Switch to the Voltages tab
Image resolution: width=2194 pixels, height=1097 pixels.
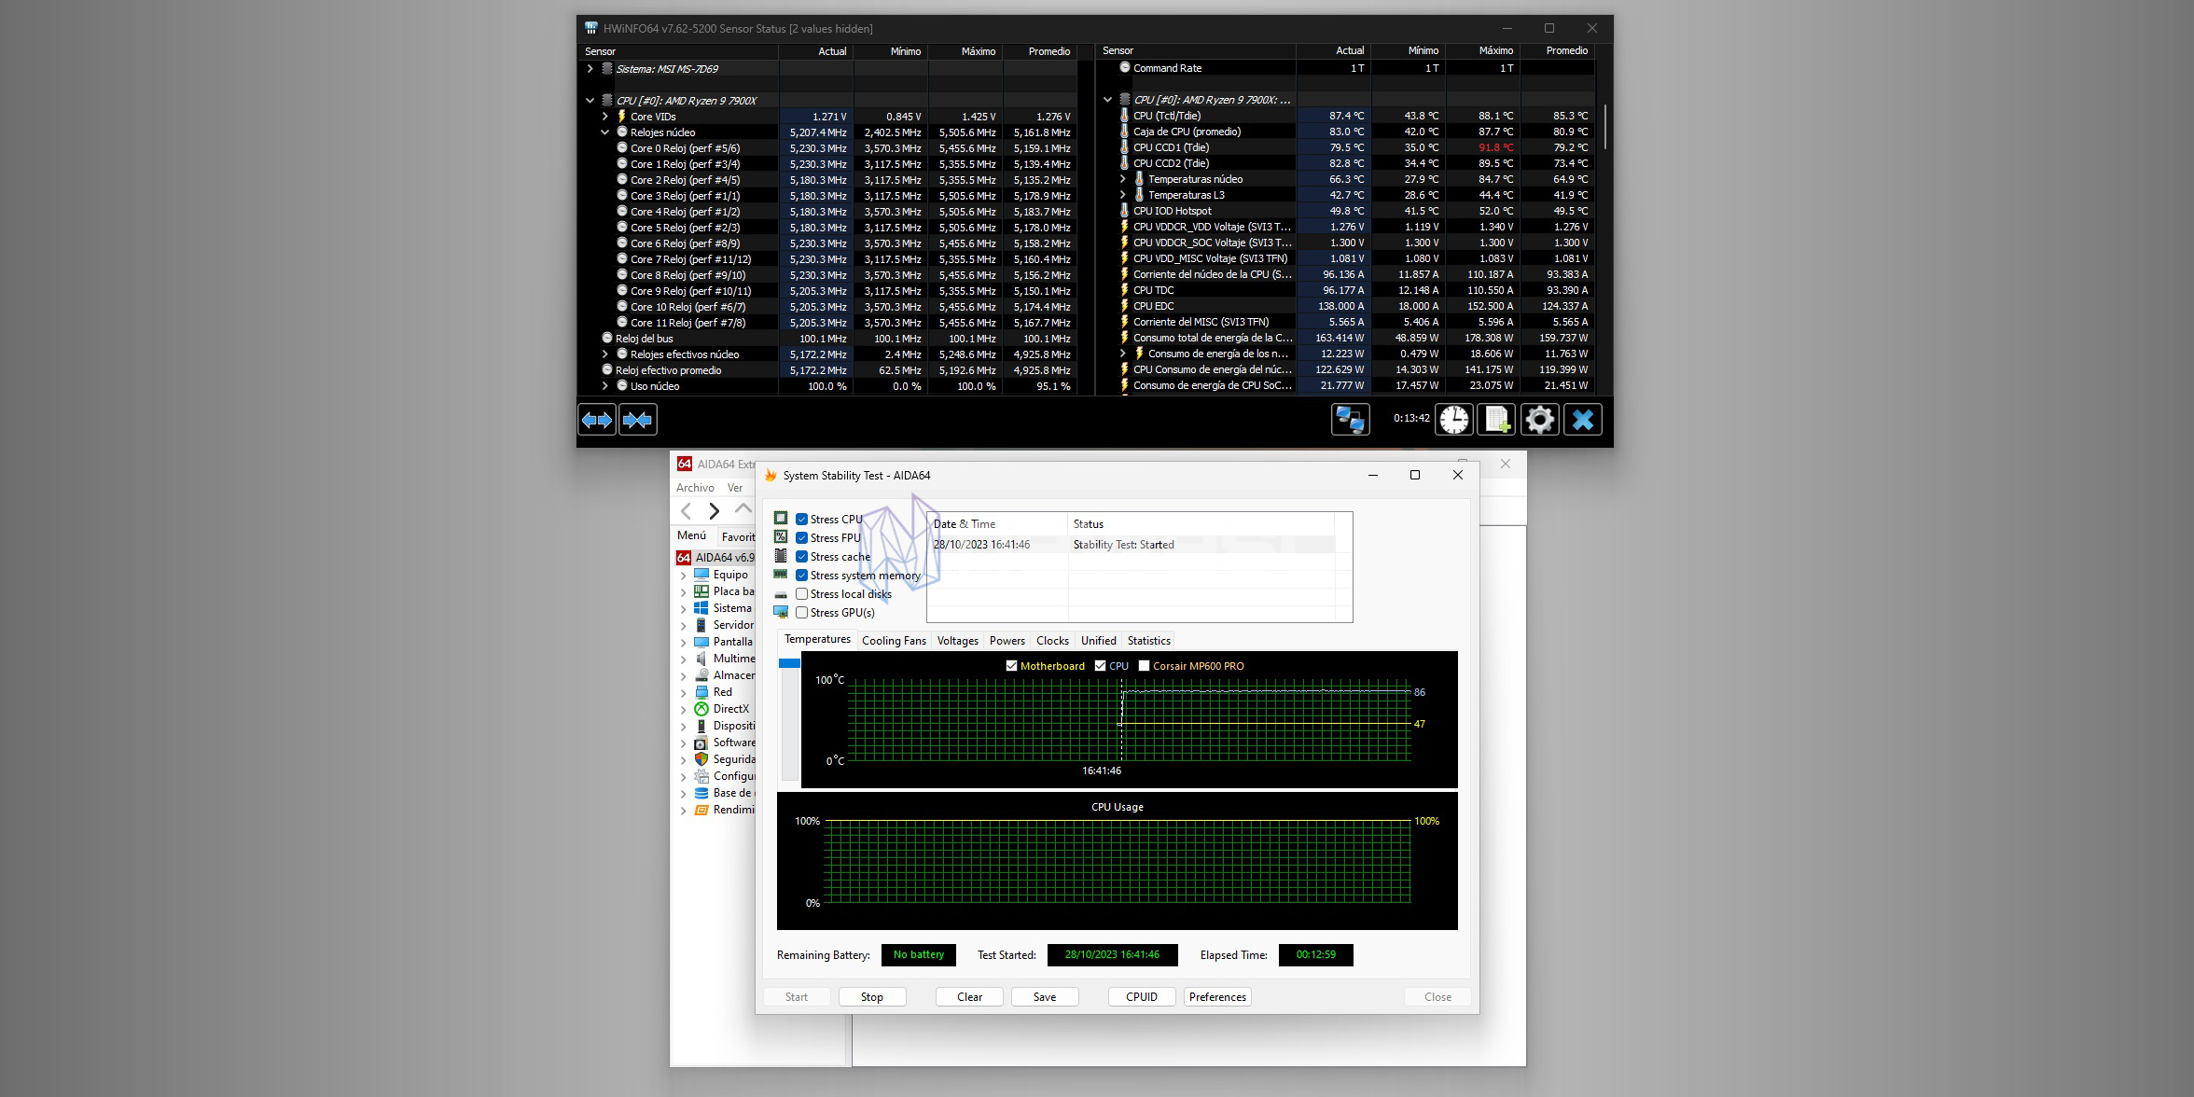pos(957,641)
